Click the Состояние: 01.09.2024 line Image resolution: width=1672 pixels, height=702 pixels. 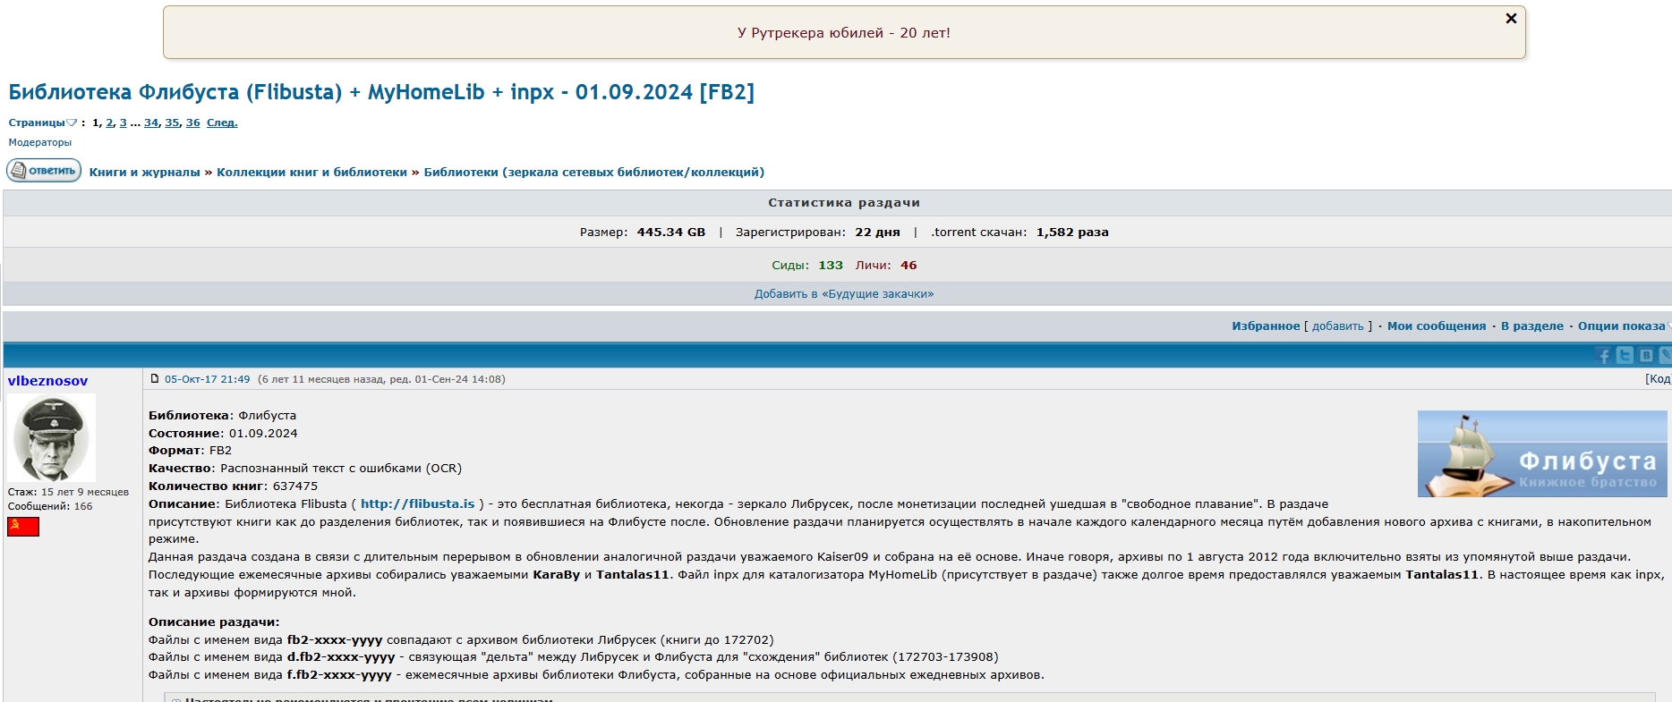point(223,434)
